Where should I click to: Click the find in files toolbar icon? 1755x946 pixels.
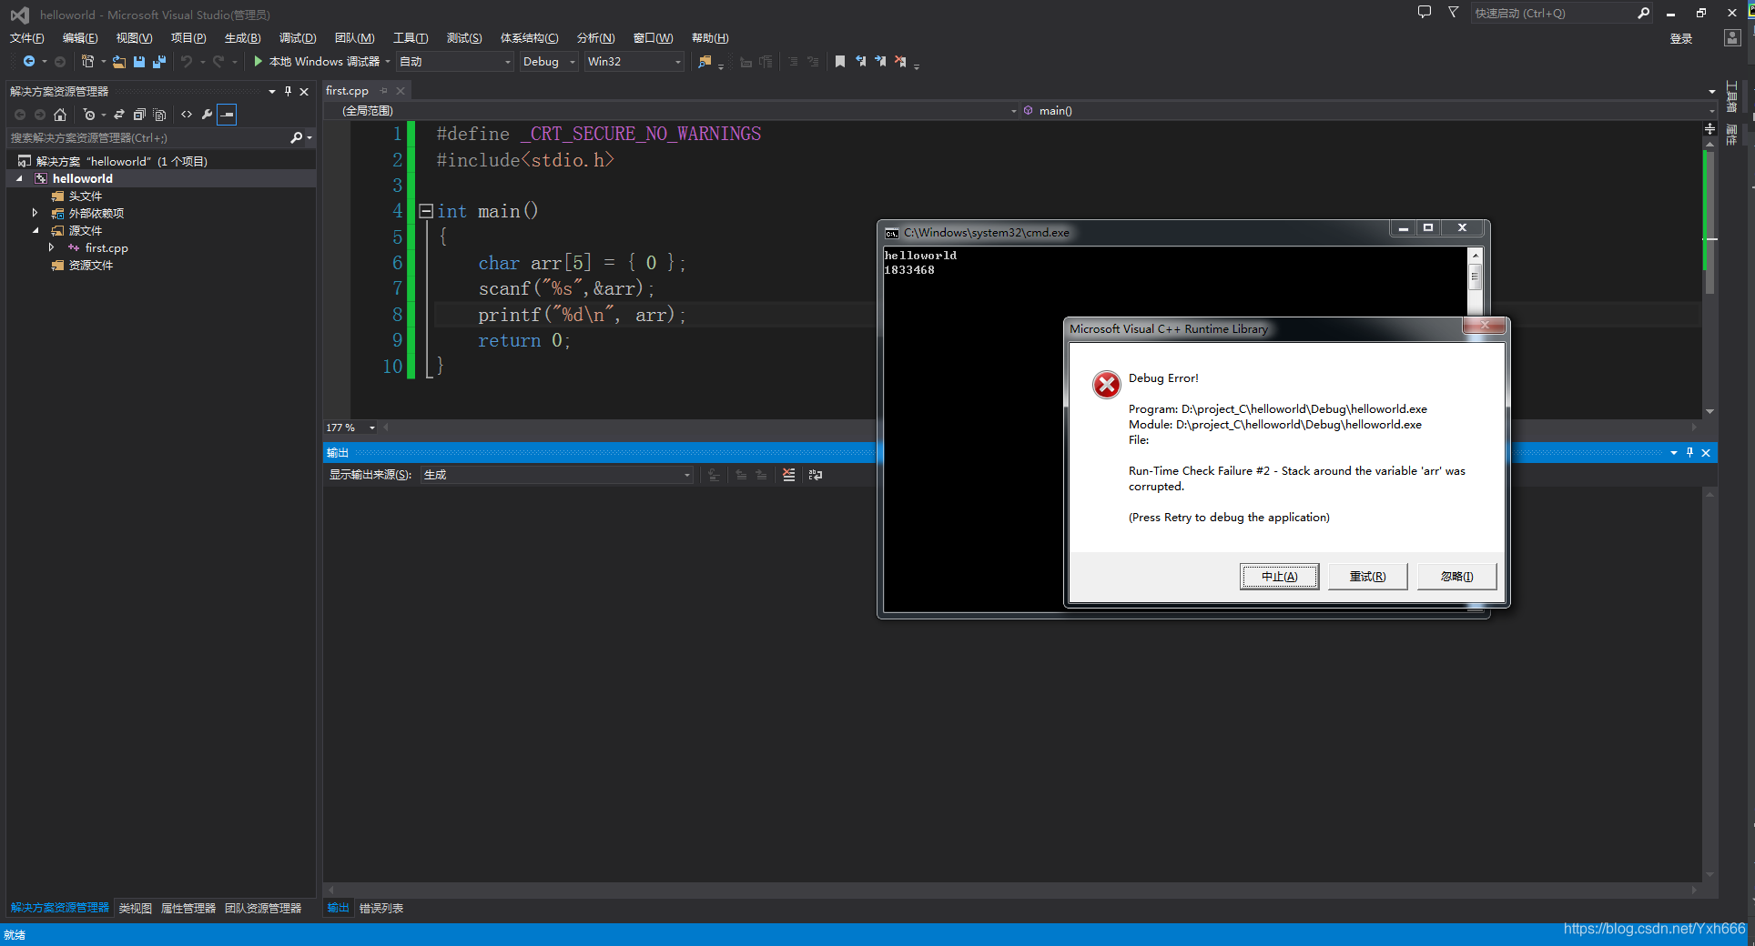pos(705,62)
